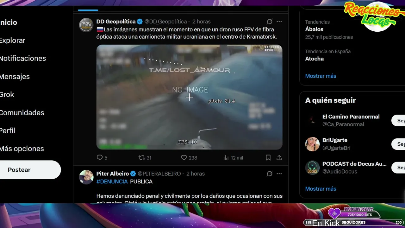Screen dimensions: 405x228
Task: Click Mostrar más under A quién seguir
Action: (321, 189)
